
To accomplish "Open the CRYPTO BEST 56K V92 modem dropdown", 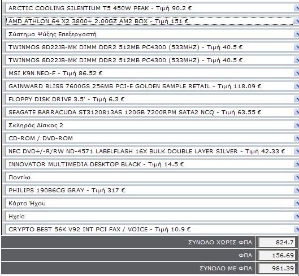I will coord(152,229).
